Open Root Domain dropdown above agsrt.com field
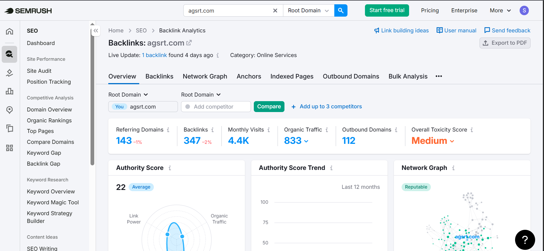Viewport: 544px width, 251px height. coord(128,95)
